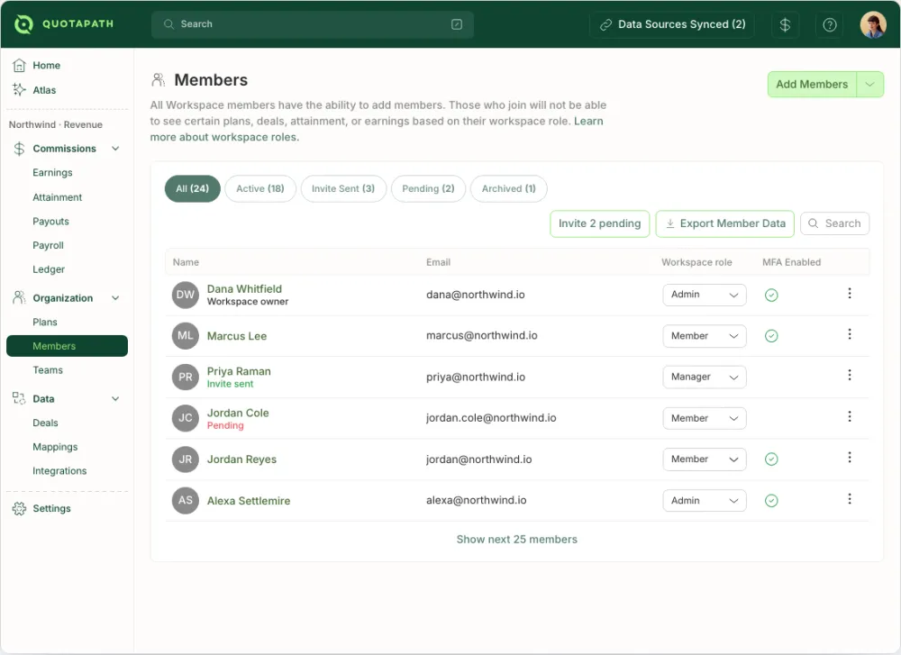Open the Add Members dropdown arrow
The height and width of the screenshot is (655, 901).
(870, 85)
